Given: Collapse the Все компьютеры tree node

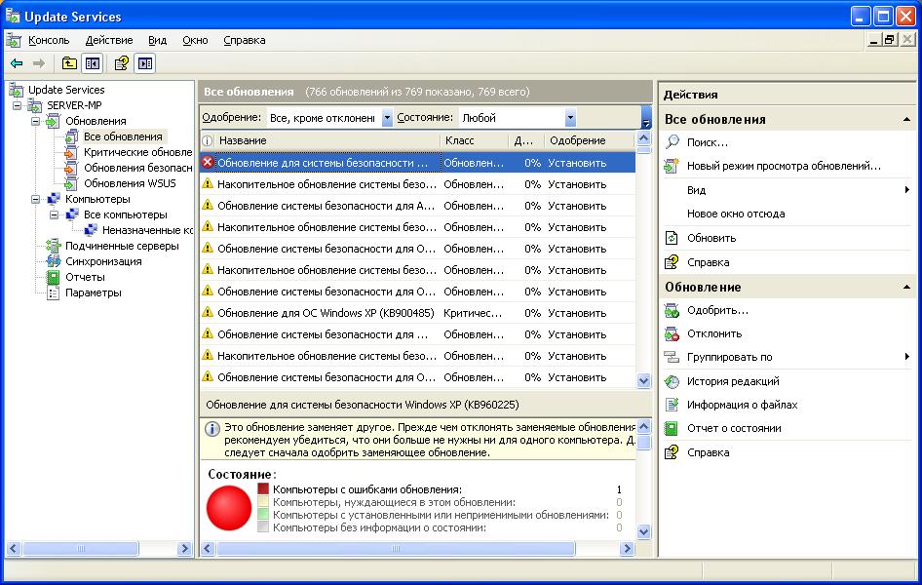Looking at the screenshot, I should [55, 214].
